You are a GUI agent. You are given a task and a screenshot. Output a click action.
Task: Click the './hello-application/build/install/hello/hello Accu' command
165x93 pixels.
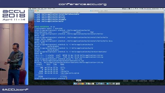pos(89,41)
